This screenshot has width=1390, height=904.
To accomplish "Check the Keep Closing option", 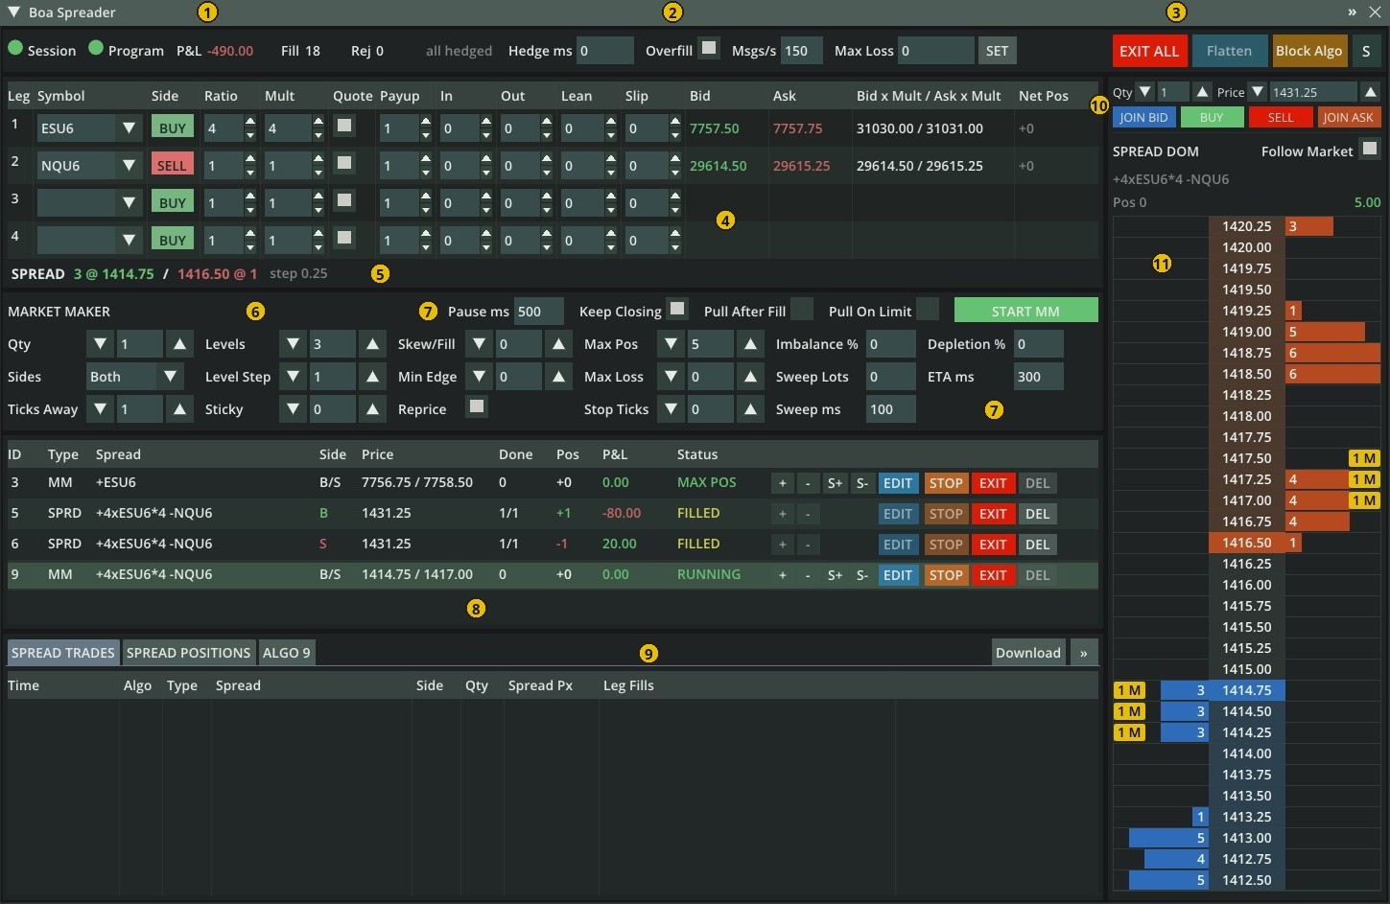I will (677, 309).
